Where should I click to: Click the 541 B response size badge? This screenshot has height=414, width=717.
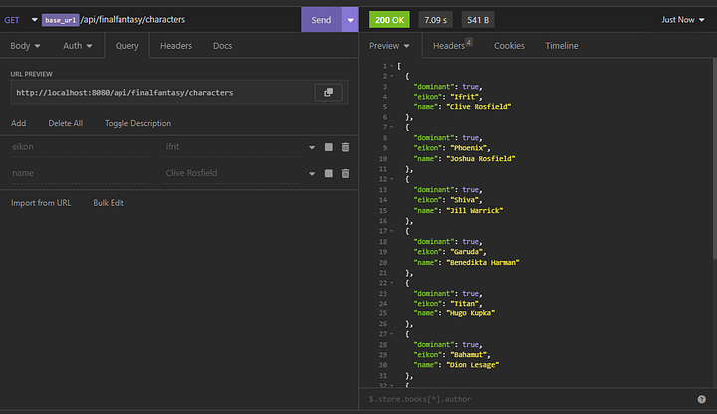pos(478,20)
